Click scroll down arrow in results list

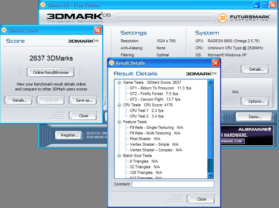(210, 175)
